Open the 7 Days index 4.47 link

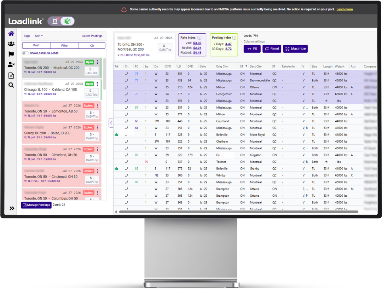coord(228,44)
